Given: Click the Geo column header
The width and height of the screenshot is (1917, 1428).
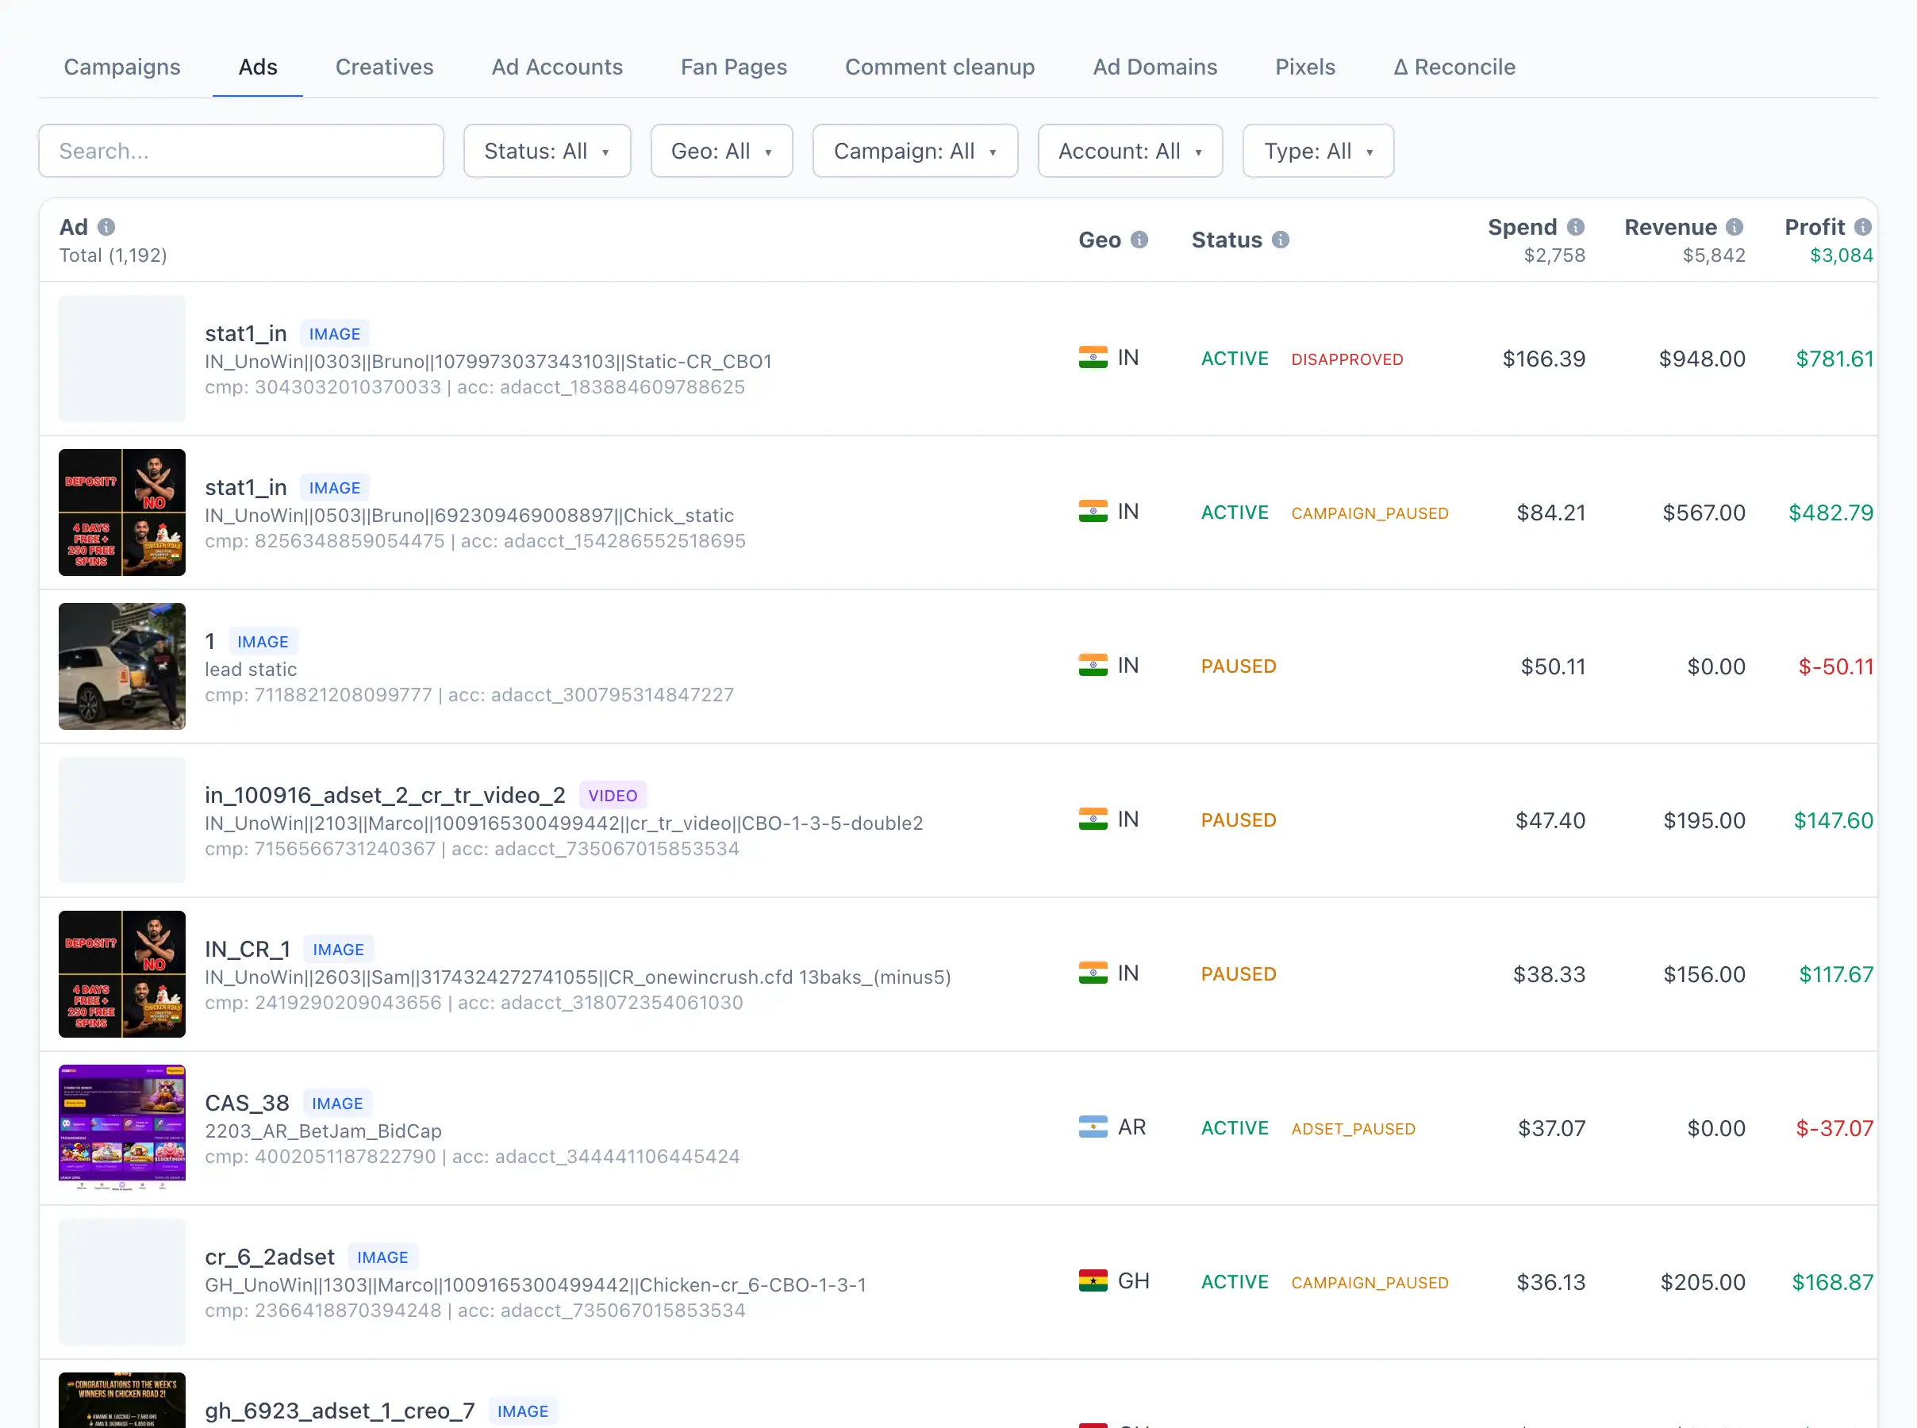Looking at the screenshot, I should pyautogui.click(x=1100, y=240).
